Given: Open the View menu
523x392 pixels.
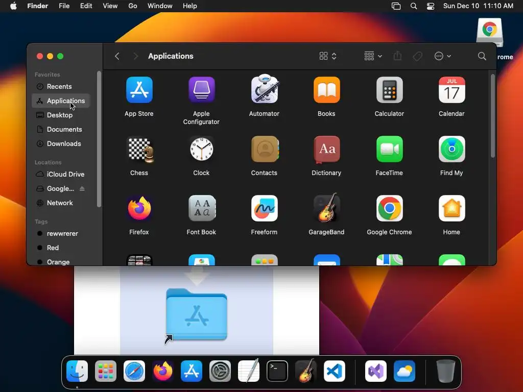Looking at the screenshot, I should point(110,6).
